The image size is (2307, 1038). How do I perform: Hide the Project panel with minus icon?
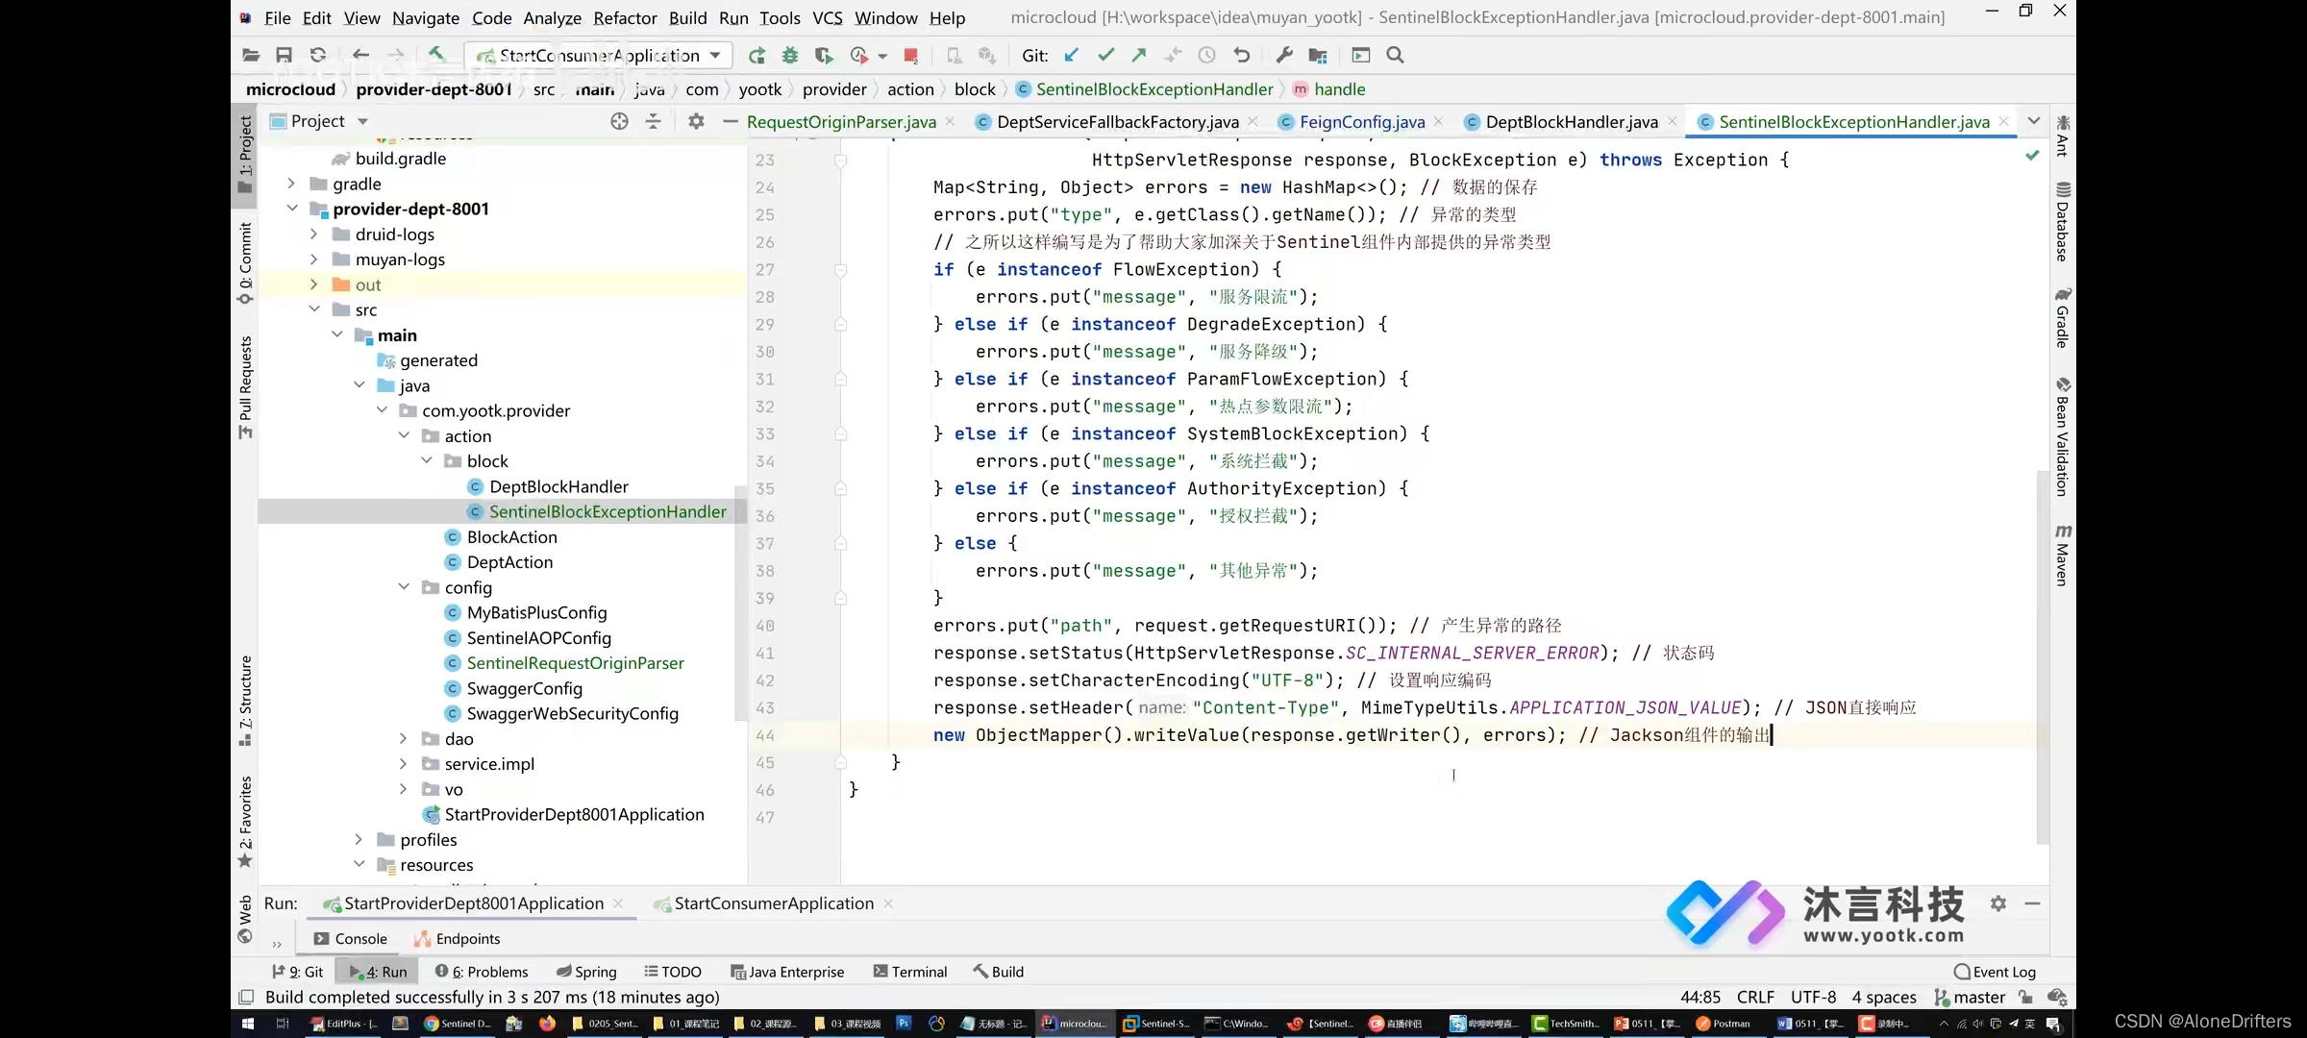pyautogui.click(x=730, y=121)
